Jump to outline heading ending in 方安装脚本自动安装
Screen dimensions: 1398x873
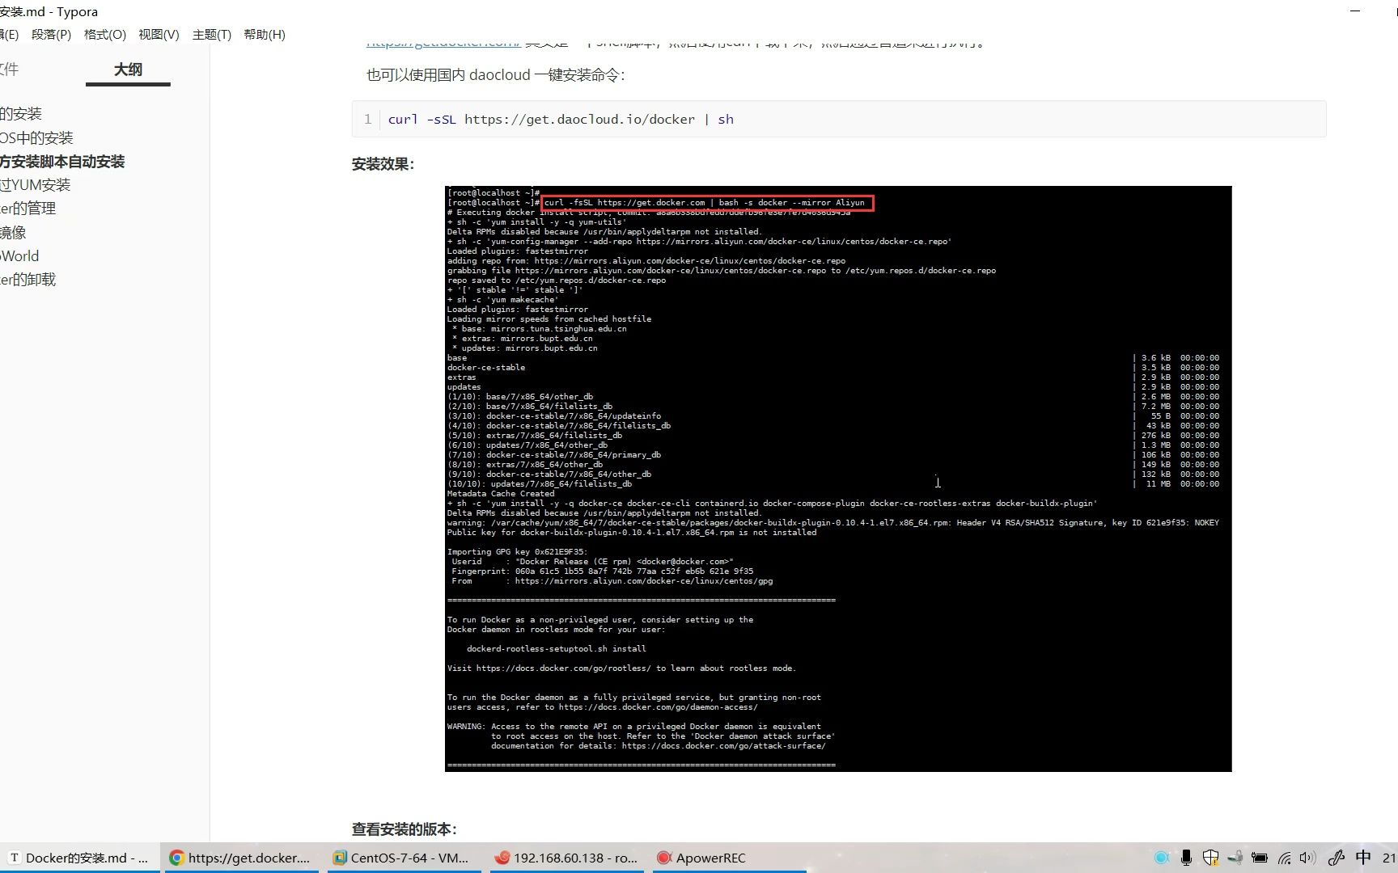pyautogui.click(x=62, y=162)
